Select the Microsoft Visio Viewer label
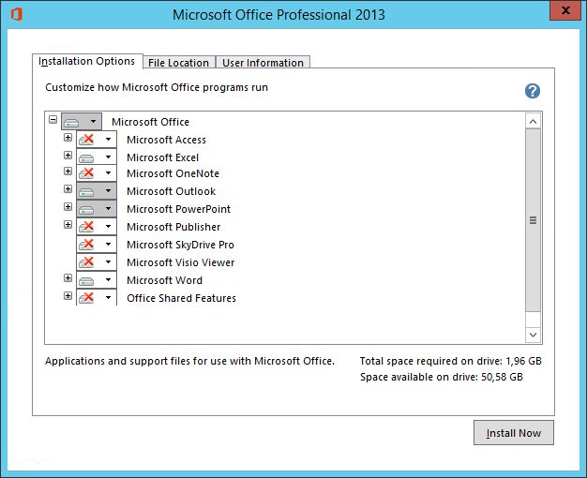 (x=181, y=262)
